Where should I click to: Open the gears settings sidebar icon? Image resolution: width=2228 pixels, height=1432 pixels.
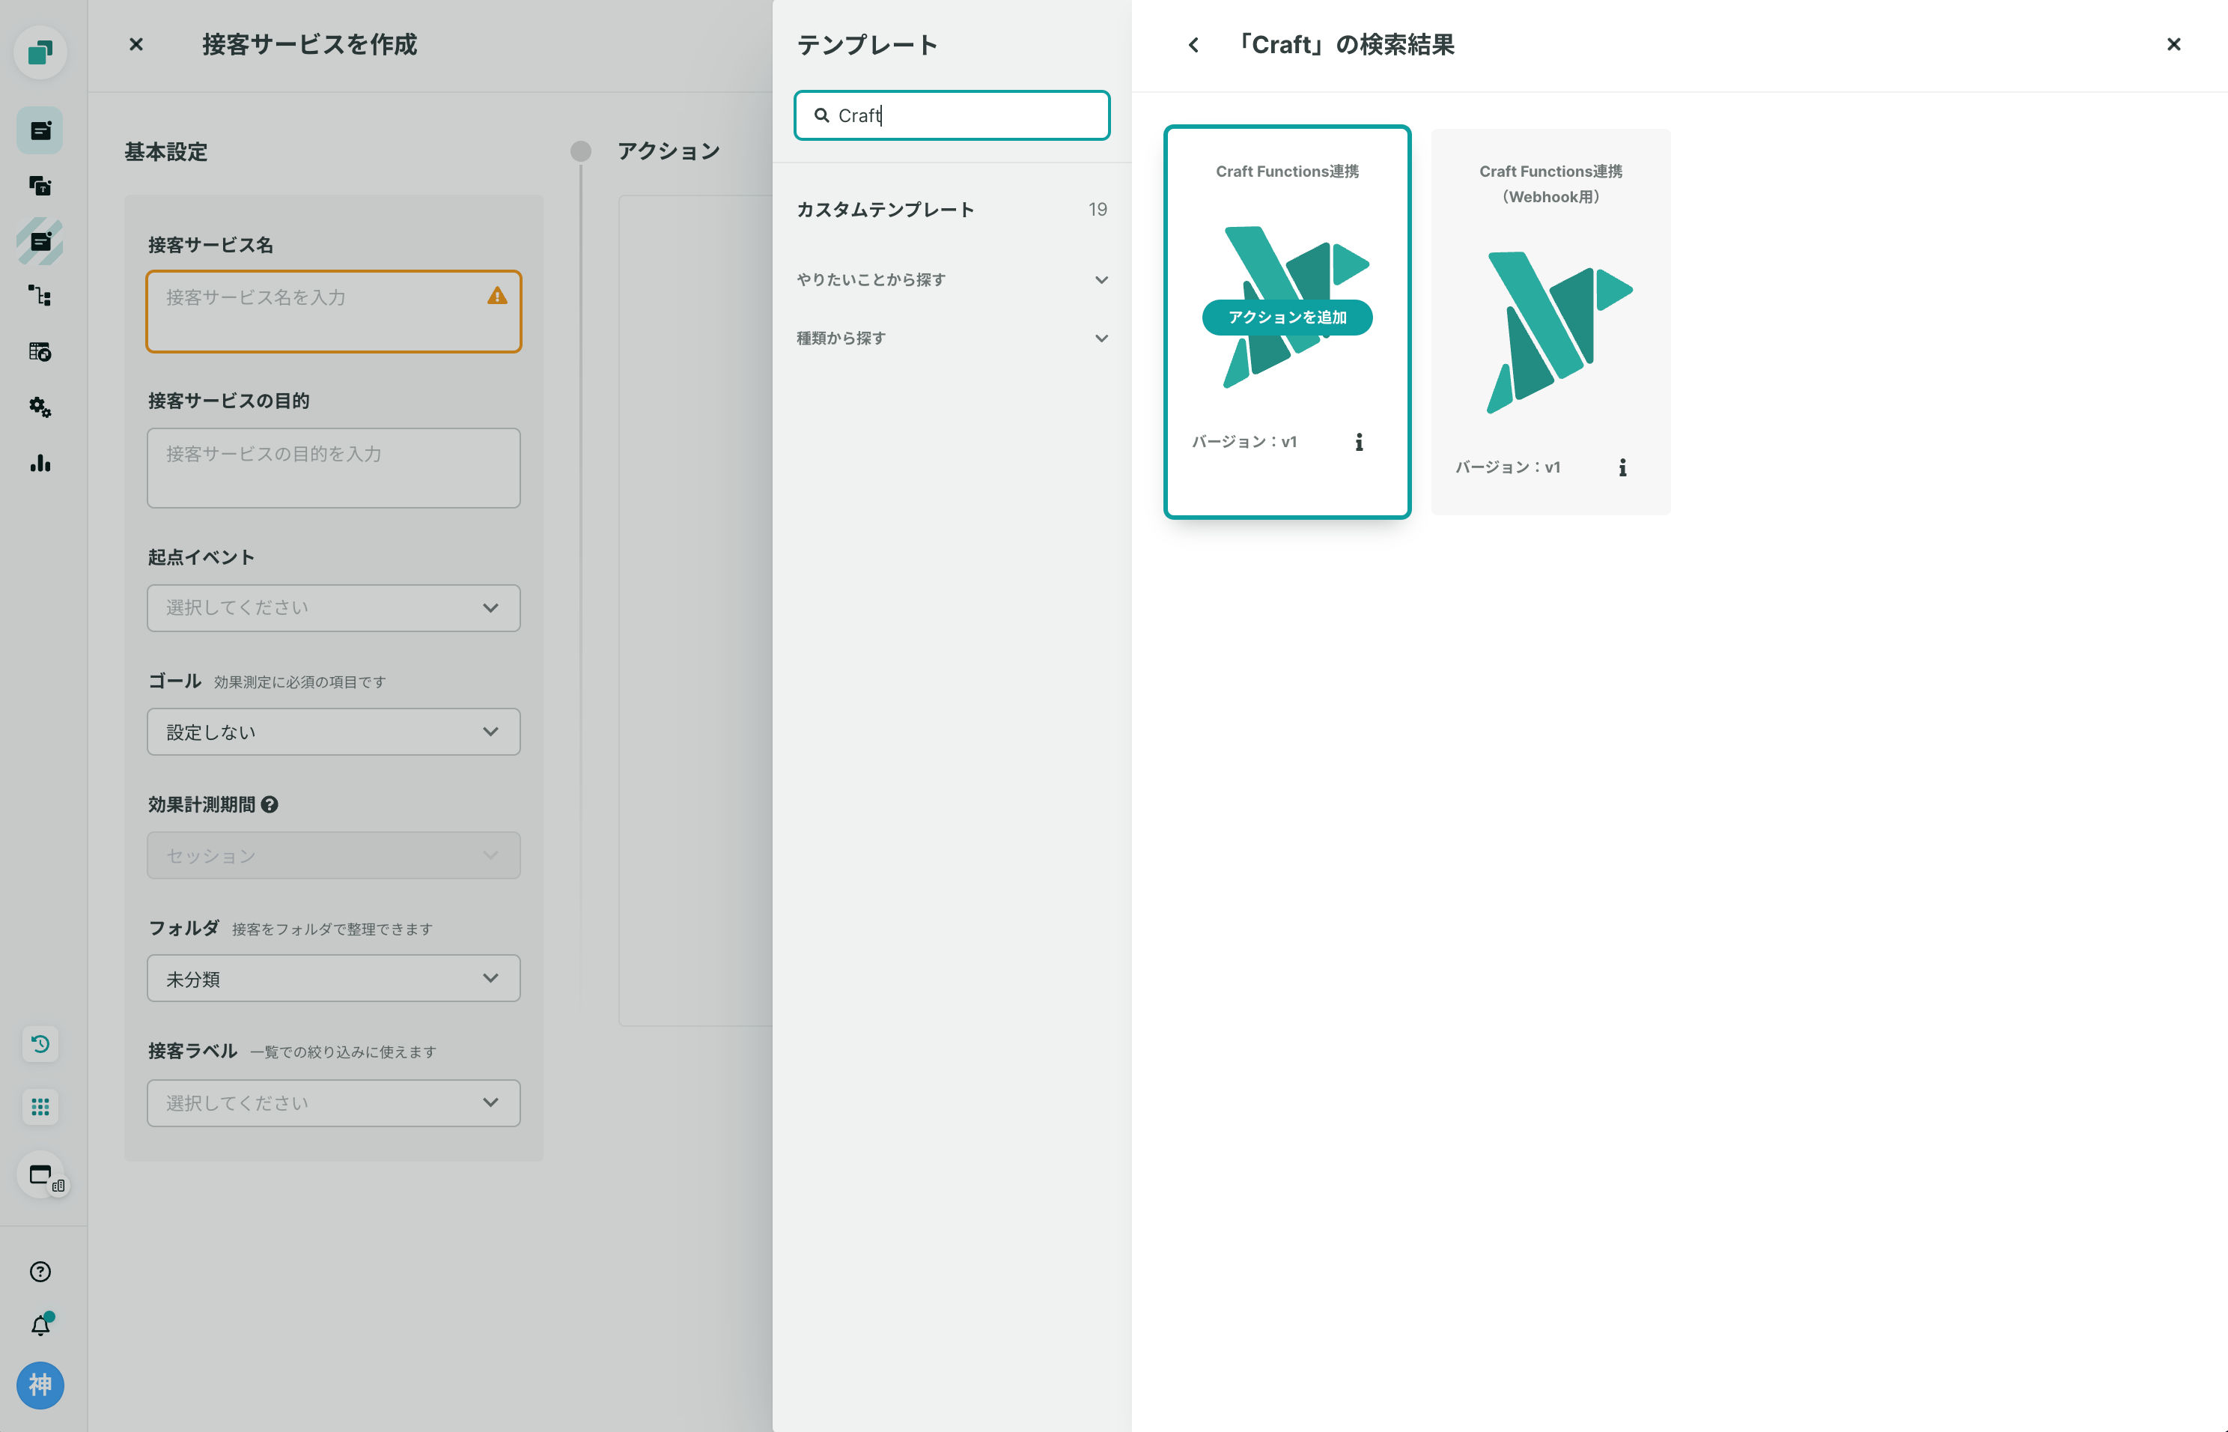[x=40, y=407]
